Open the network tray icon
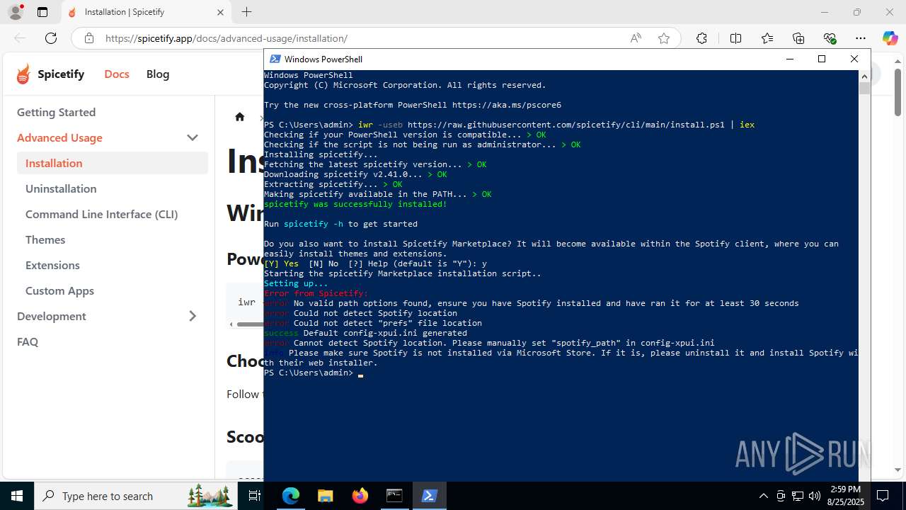The width and height of the screenshot is (906, 510). click(x=798, y=496)
